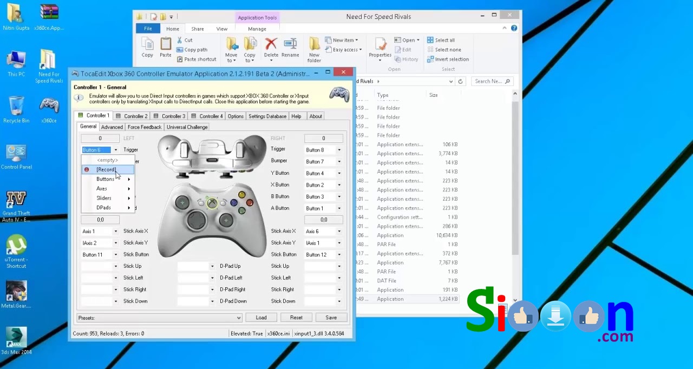
Task: Open the Advanced sub-tab
Action: [x=112, y=127]
